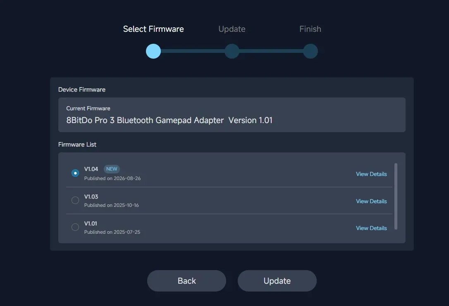Click the 'Firmware List' heading
The height and width of the screenshot is (306, 449).
point(77,145)
